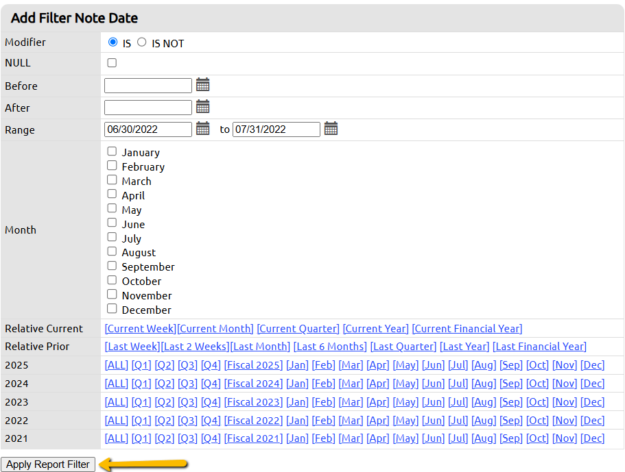Click the Before date input field
625x472 pixels.
point(148,86)
